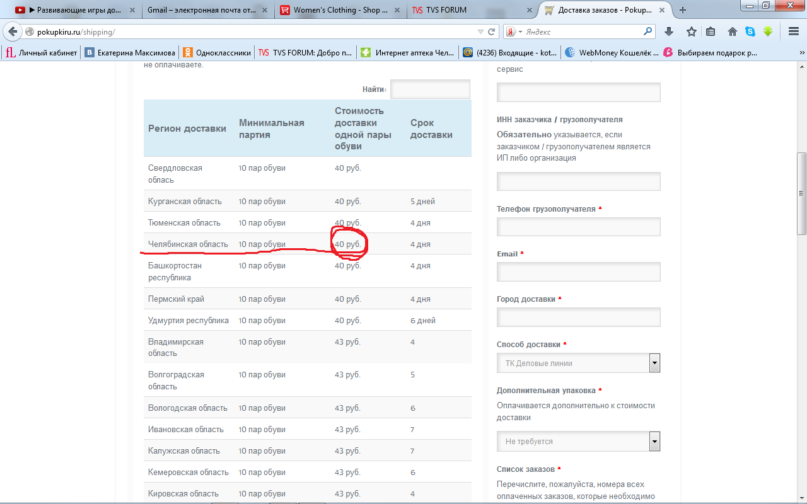Bookmark this page with the star icon
The width and height of the screenshot is (807, 504).
692,31
